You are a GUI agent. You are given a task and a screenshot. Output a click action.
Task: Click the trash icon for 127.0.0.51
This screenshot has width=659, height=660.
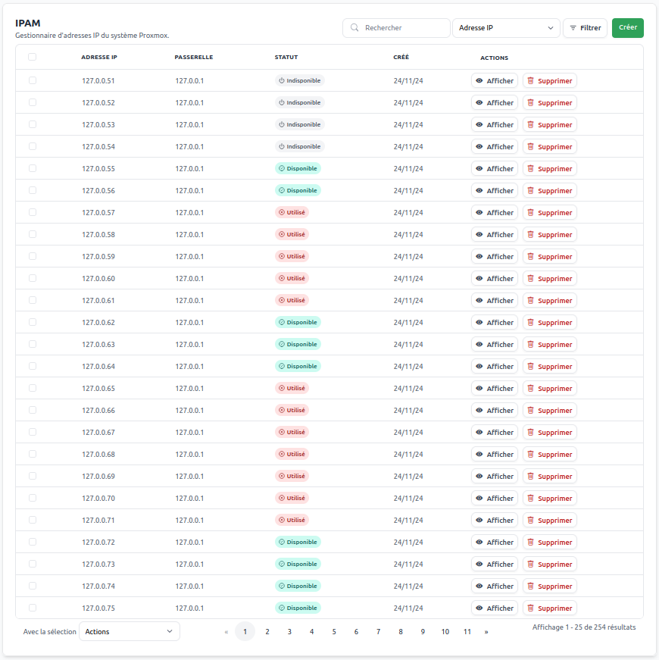coord(531,81)
